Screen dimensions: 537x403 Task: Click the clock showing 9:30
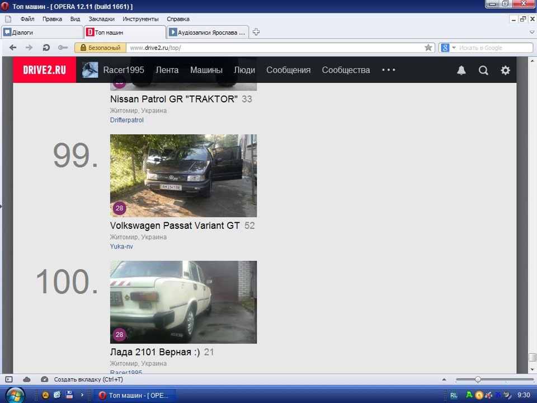[524, 395]
